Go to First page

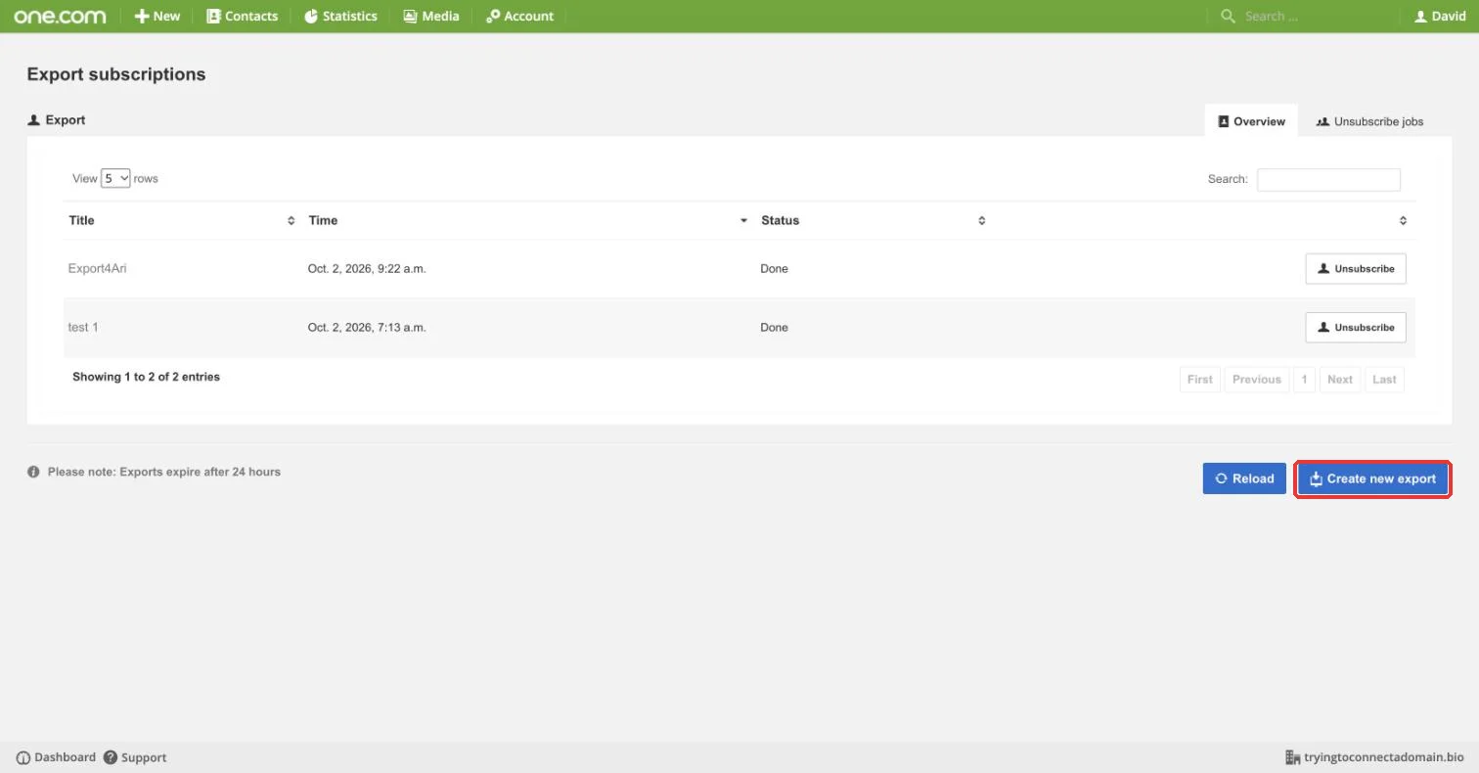point(1200,380)
